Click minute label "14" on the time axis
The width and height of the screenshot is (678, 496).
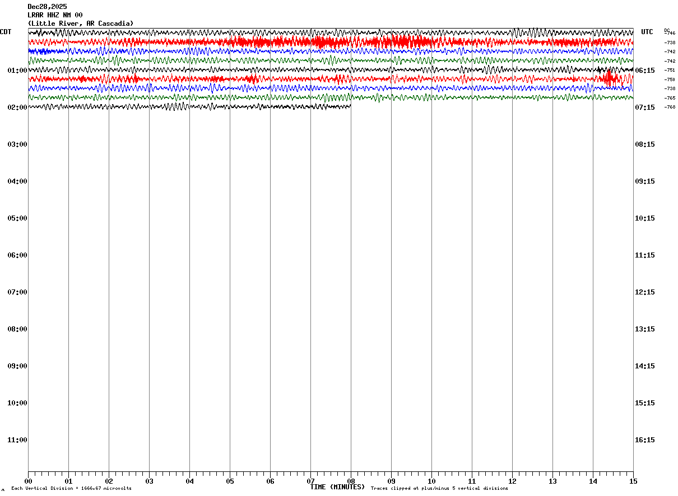tap(593, 481)
